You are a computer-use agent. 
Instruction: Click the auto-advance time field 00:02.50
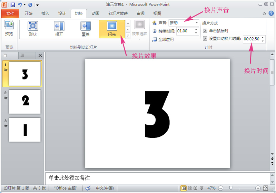(252, 39)
